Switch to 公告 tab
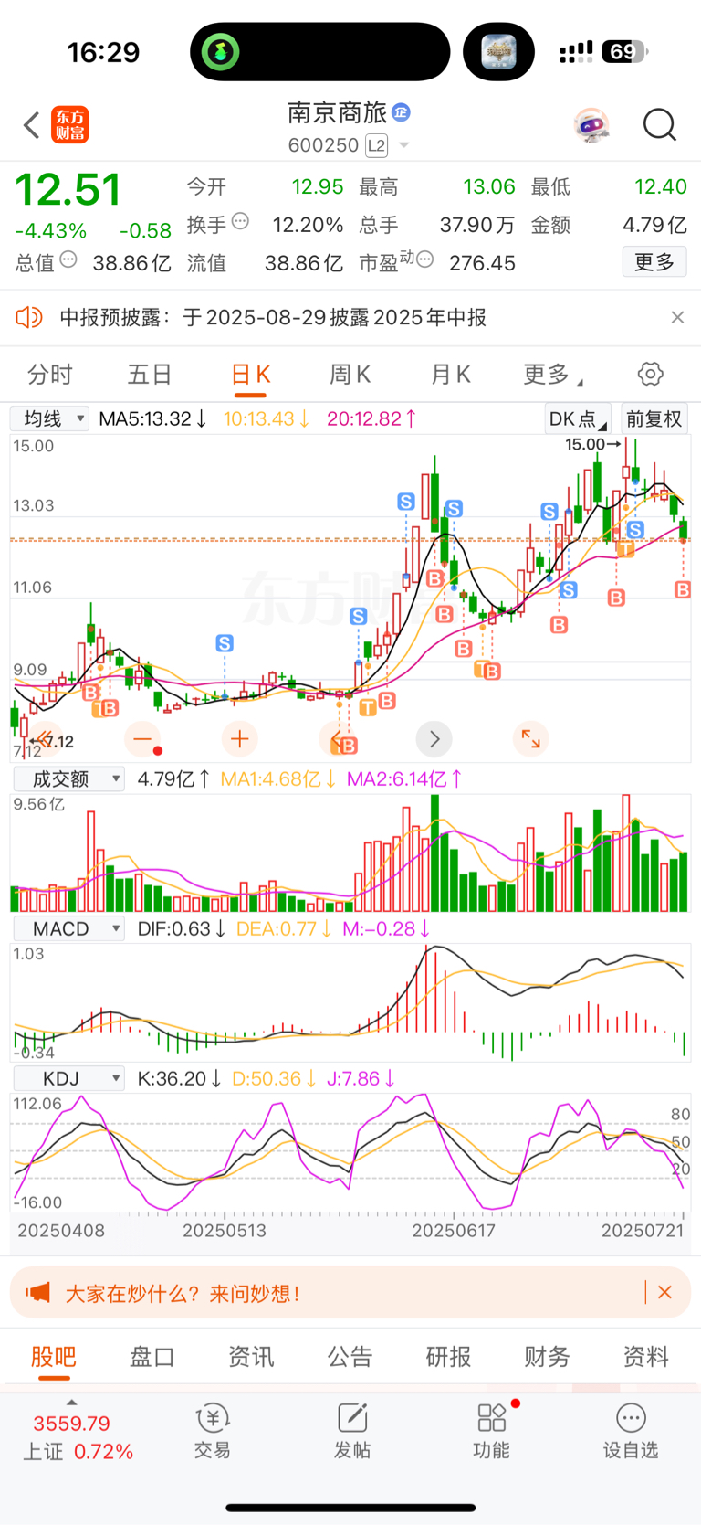 point(350,1357)
